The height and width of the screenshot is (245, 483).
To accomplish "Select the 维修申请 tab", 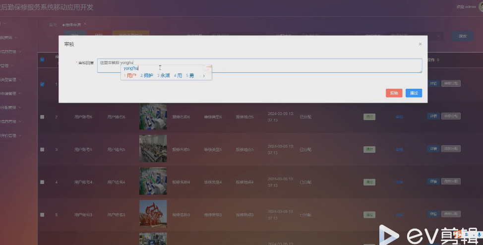I will (72, 25).
